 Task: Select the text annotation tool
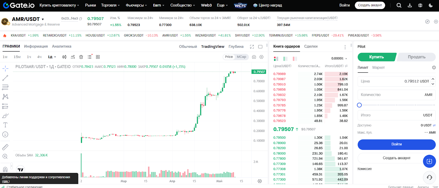click(5, 125)
